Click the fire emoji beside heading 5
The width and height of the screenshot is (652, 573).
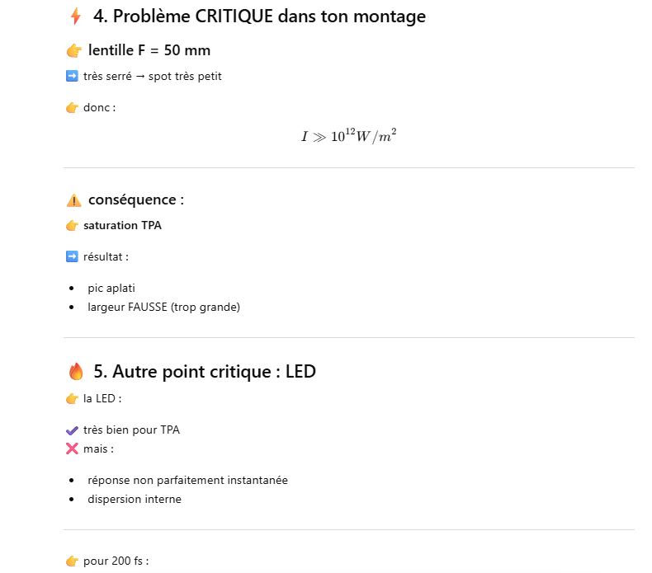(76, 372)
